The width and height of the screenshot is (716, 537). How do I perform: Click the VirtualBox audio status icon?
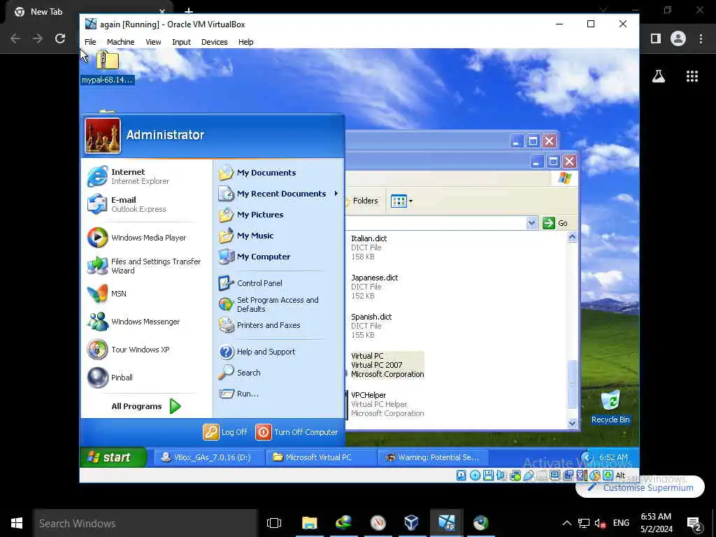point(501,475)
